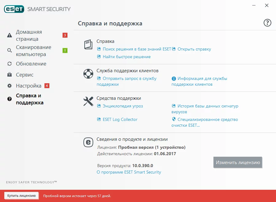Click external link icon before Открыть справку
Viewport: 276px width, 202px height.
[x=174, y=49]
